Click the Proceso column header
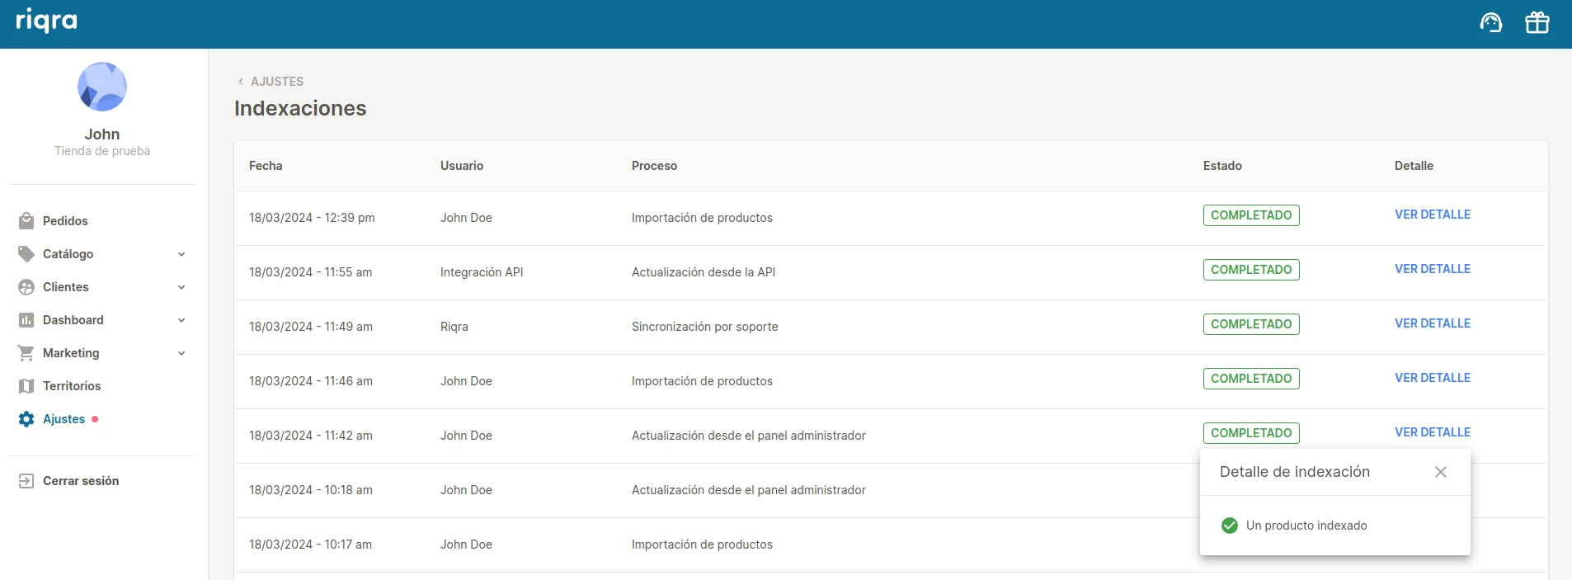Image resolution: width=1572 pixels, height=580 pixels. point(654,166)
